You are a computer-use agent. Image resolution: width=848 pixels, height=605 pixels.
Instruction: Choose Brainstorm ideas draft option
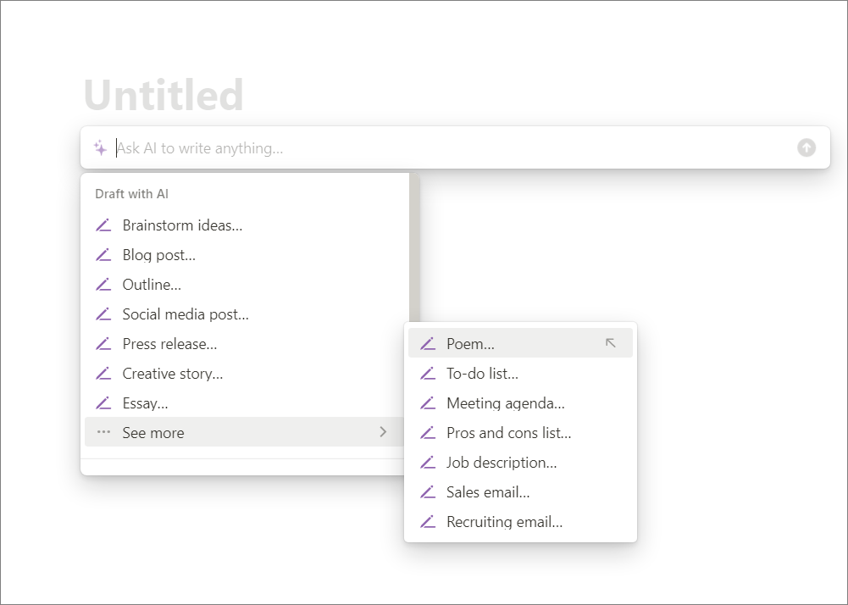pyautogui.click(x=245, y=225)
